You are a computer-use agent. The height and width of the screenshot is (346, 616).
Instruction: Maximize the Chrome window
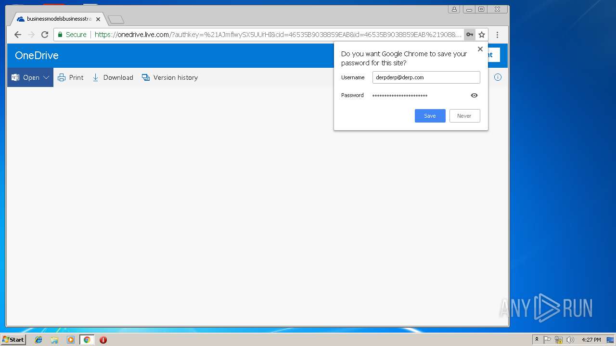click(481, 9)
